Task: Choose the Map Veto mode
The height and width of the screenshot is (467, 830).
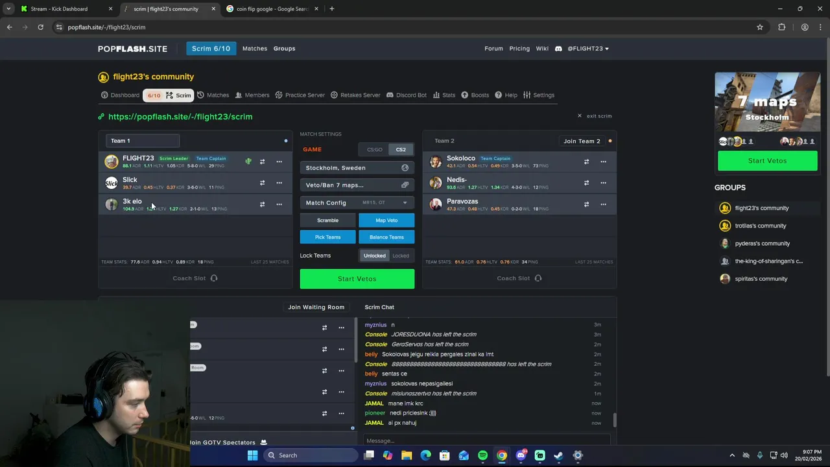Action: click(x=386, y=221)
